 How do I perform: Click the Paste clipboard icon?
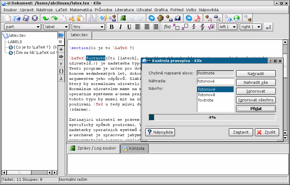click(x=81, y=18)
